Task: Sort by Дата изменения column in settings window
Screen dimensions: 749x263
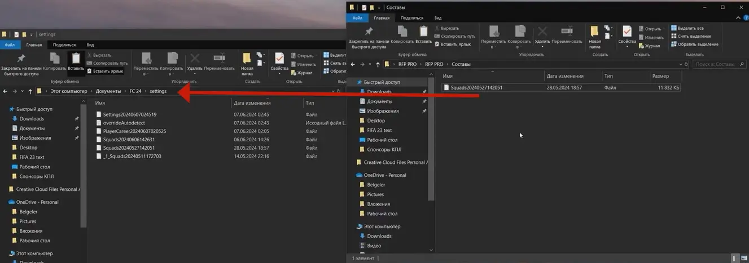Action: coord(266,103)
